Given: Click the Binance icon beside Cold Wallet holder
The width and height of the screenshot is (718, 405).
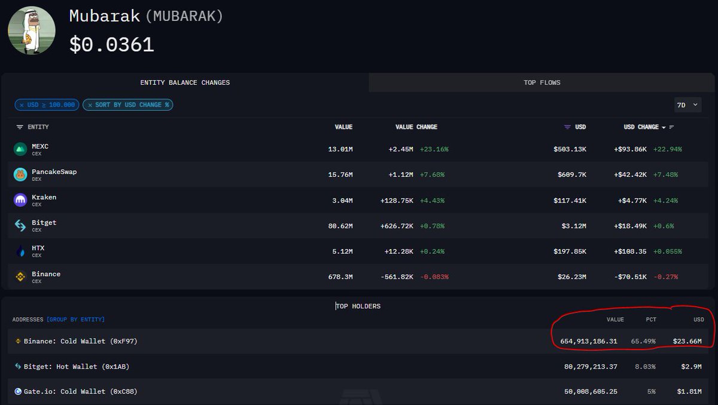Looking at the screenshot, I should (x=19, y=341).
